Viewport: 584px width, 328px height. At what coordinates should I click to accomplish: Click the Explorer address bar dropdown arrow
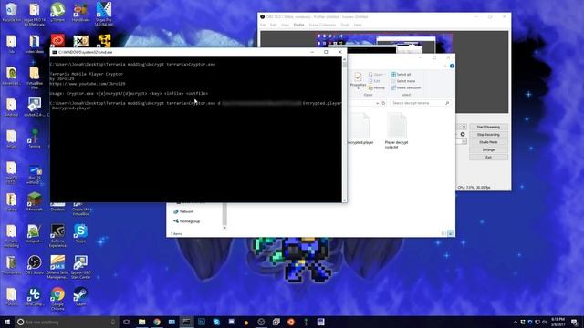377,103
